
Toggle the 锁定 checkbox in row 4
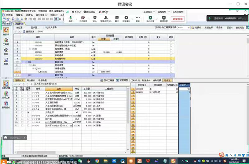click(x=171, y=42)
